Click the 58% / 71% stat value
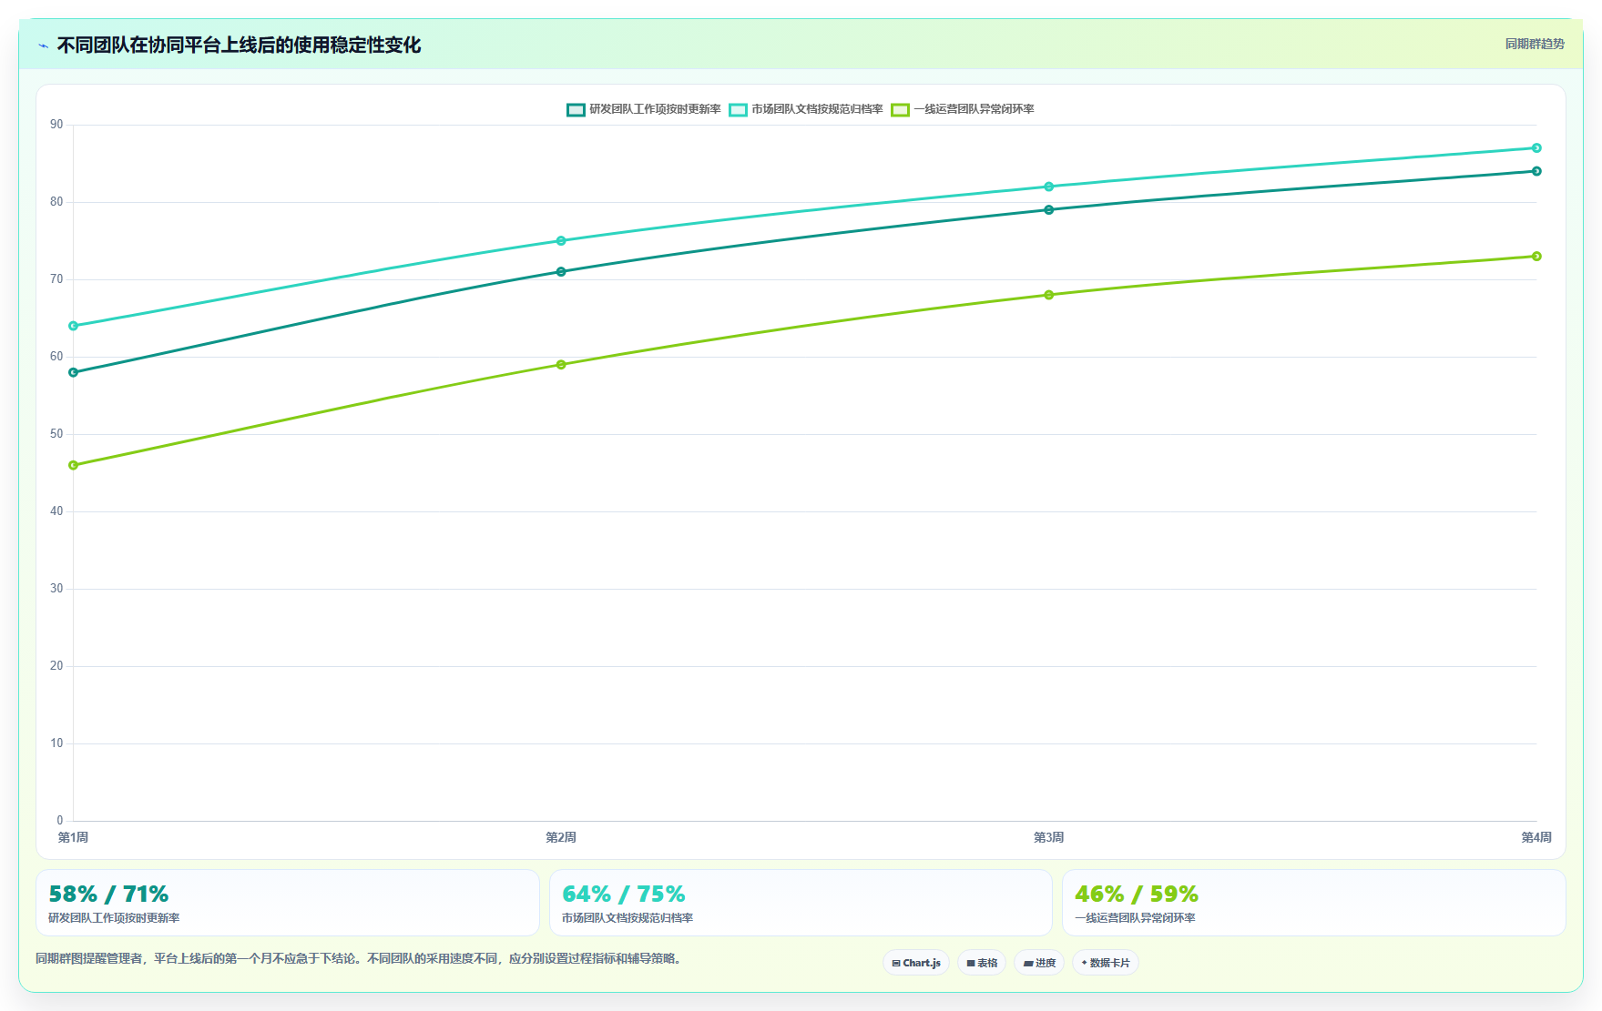Image resolution: width=1602 pixels, height=1011 pixels. tap(108, 894)
